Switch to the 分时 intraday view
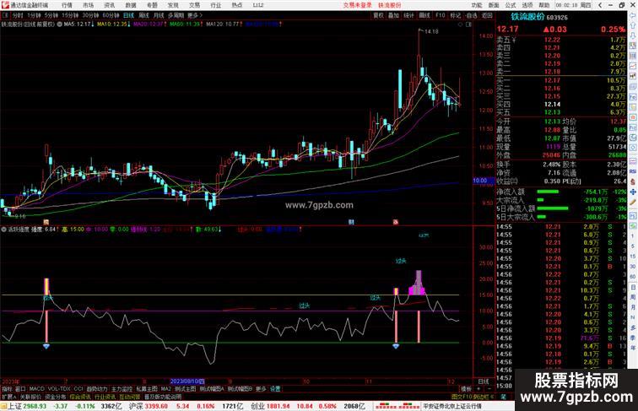The image size is (638, 411). coord(18,15)
